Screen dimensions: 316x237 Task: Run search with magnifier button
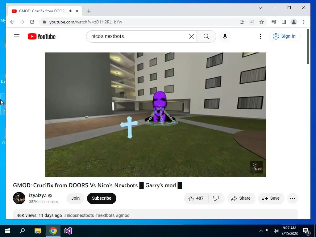206,36
